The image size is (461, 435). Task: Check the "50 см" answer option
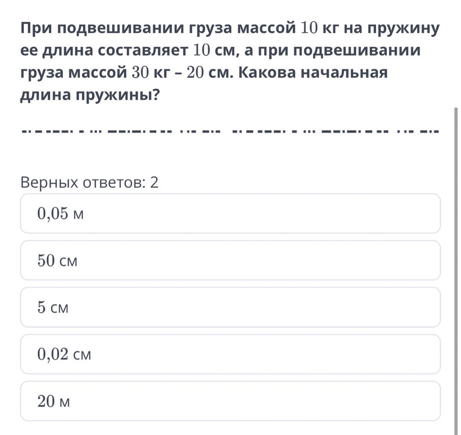tap(230, 261)
